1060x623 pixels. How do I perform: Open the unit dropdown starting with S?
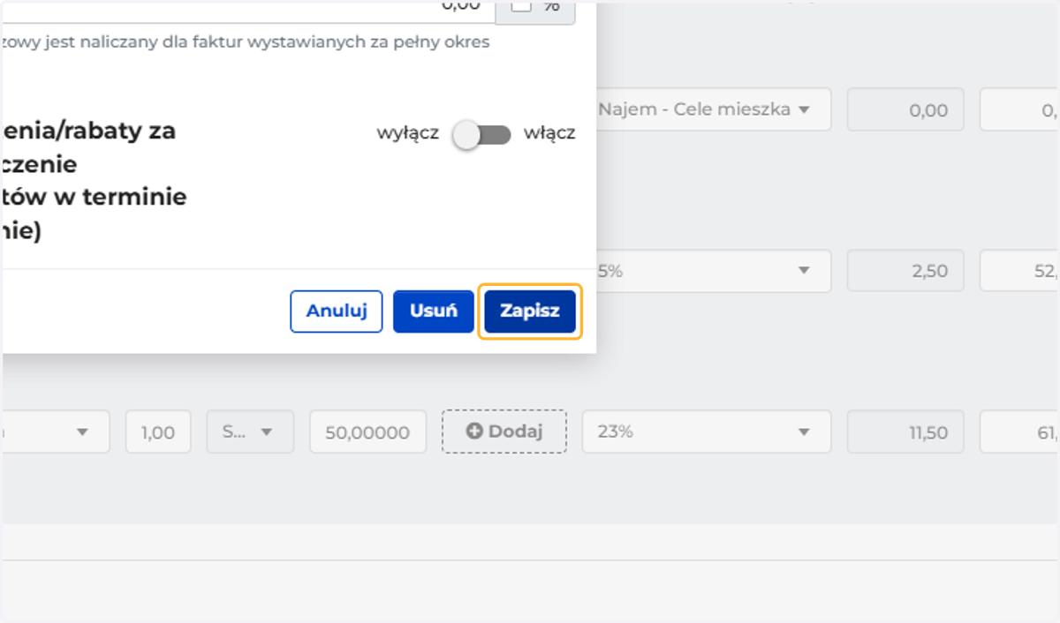point(250,432)
